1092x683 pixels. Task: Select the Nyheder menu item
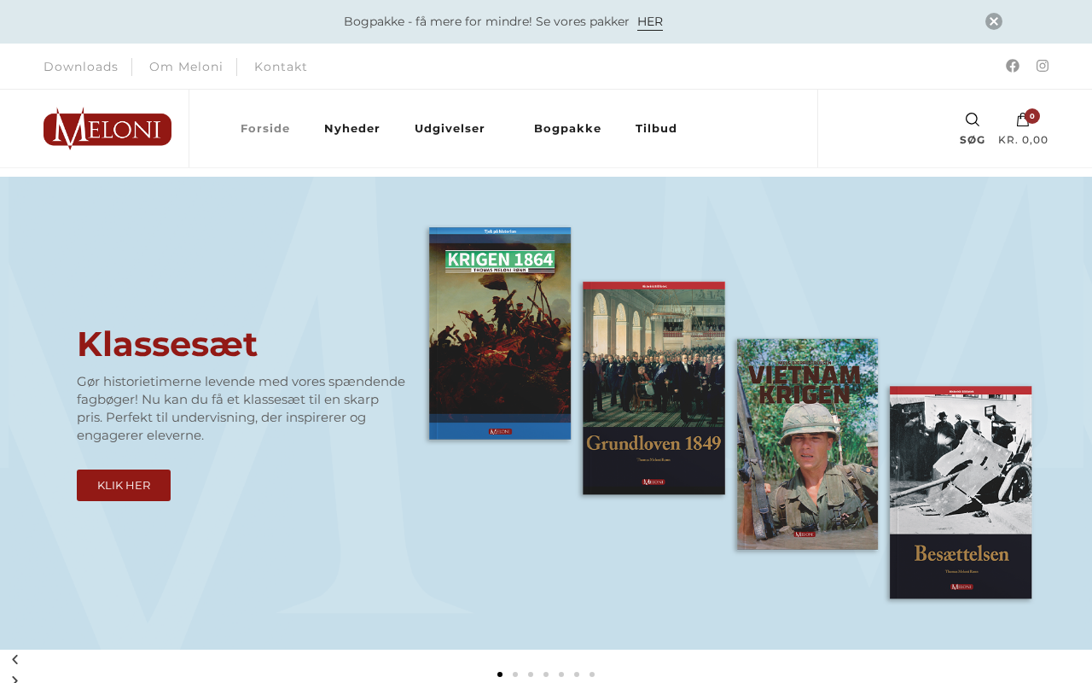coord(352,129)
